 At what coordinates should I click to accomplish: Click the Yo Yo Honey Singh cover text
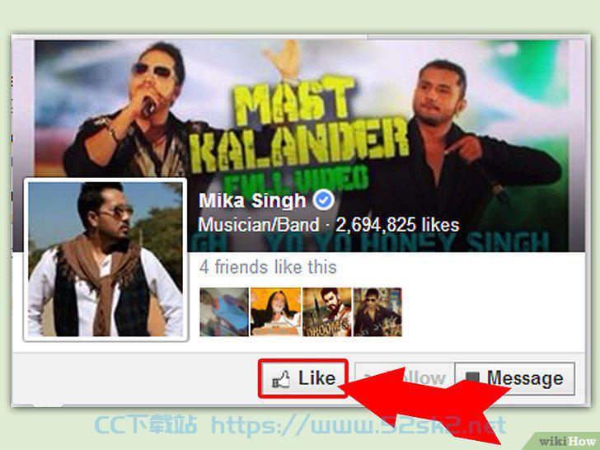[405, 242]
